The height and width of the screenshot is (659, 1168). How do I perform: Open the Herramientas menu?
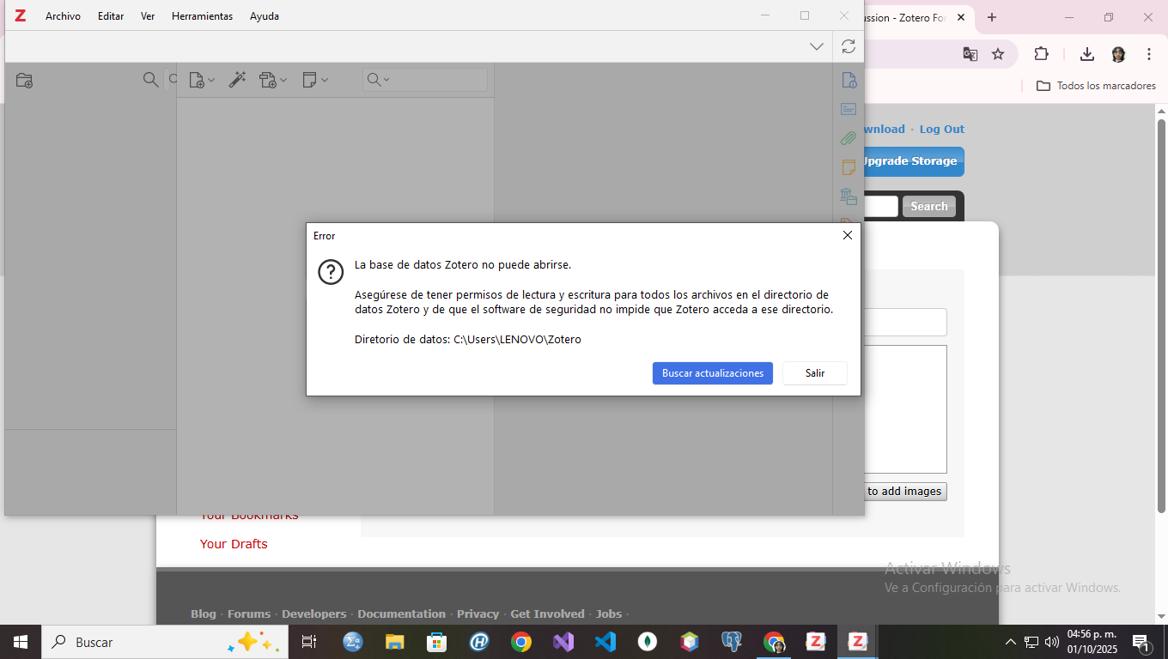coord(202,16)
